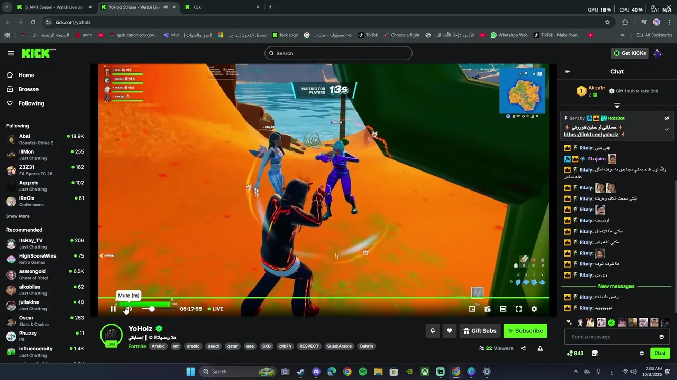The height and width of the screenshot is (380, 677).
Task: Reload the page in the browser
Action: click(x=33, y=22)
